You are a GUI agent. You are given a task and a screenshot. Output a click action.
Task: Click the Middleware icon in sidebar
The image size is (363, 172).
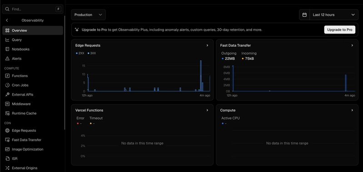(x=7, y=104)
